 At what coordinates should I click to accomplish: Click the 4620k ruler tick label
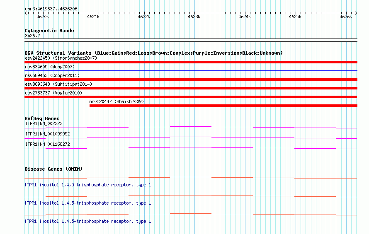[43, 17]
